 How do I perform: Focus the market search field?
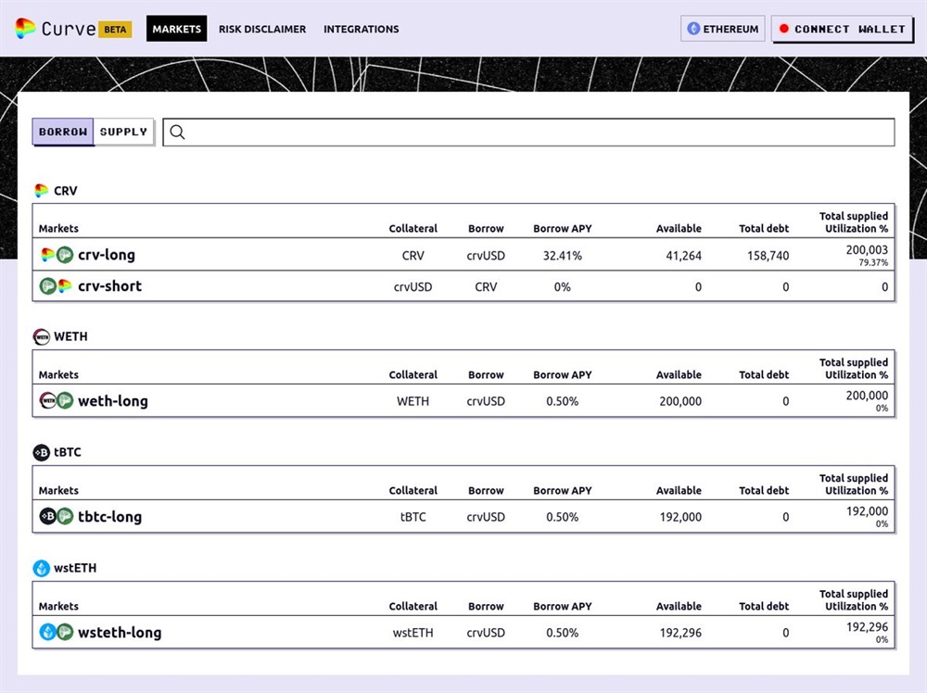click(538, 132)
